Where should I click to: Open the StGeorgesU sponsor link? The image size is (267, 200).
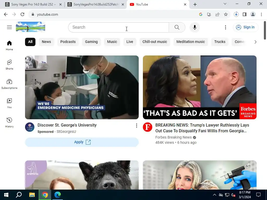[66, 132]
